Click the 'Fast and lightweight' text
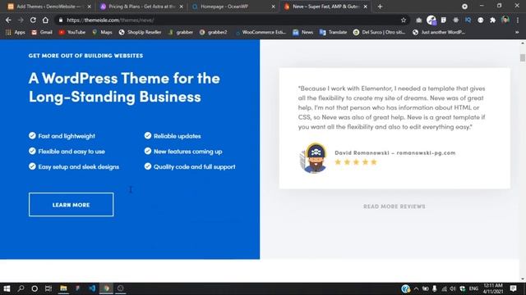 click(67, 136)
